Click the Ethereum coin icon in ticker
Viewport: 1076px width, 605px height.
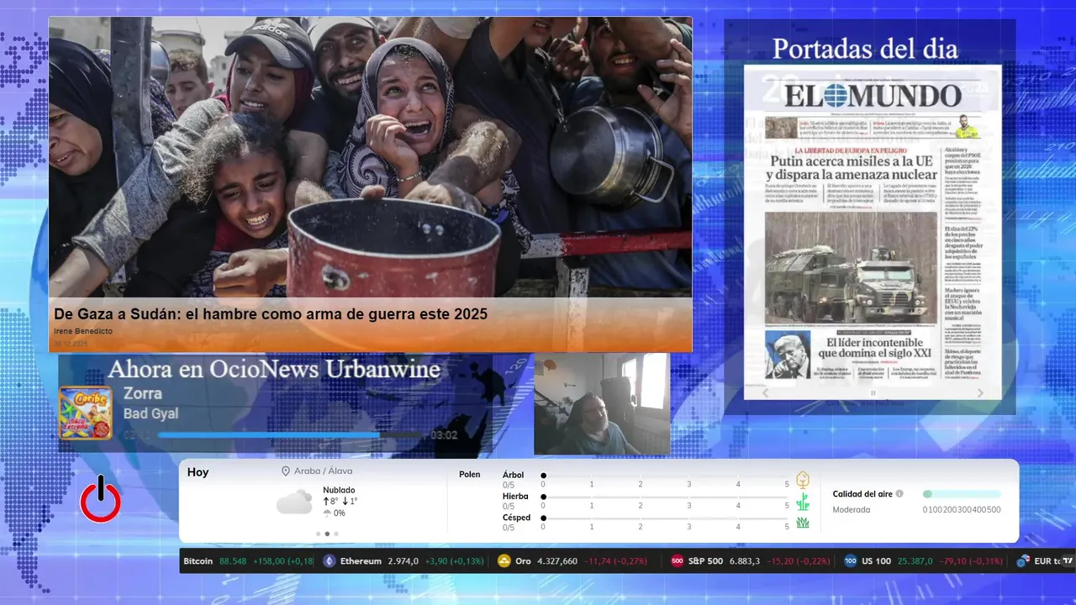(330, 560)
